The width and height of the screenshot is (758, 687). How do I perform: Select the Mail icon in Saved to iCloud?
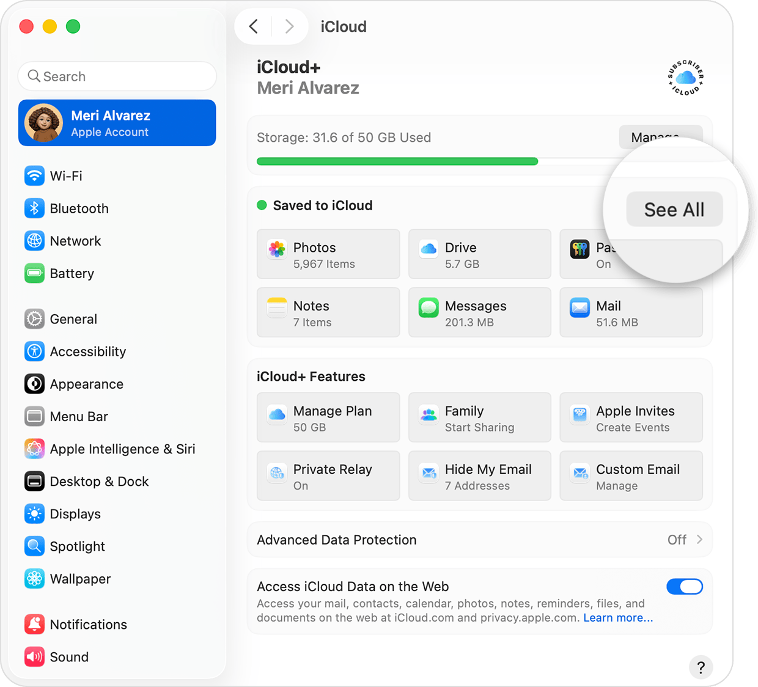(x=580, y=306)
